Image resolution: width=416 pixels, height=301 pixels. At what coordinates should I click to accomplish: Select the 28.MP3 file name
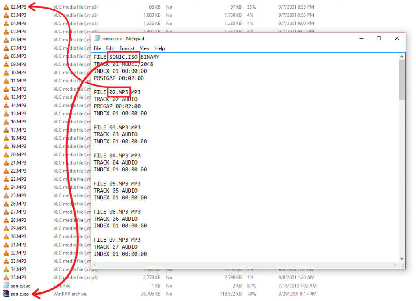(19, 220)
